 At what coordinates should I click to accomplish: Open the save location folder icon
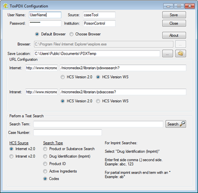(181, 54)
